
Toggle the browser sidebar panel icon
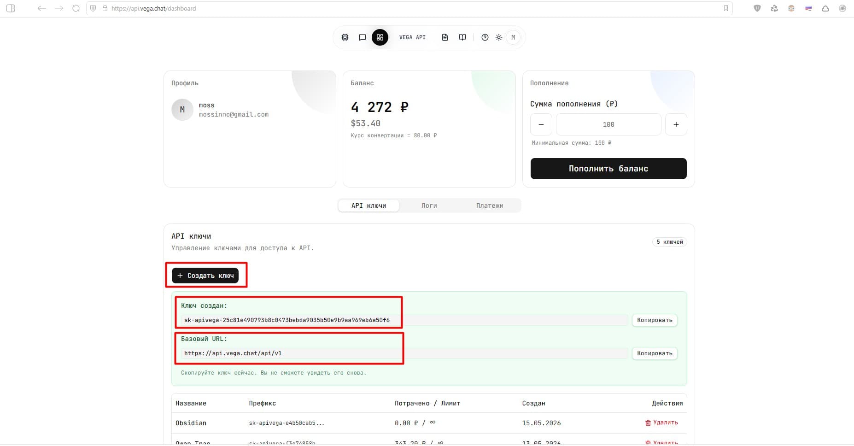pyautogui.click(x=11, y=8)
